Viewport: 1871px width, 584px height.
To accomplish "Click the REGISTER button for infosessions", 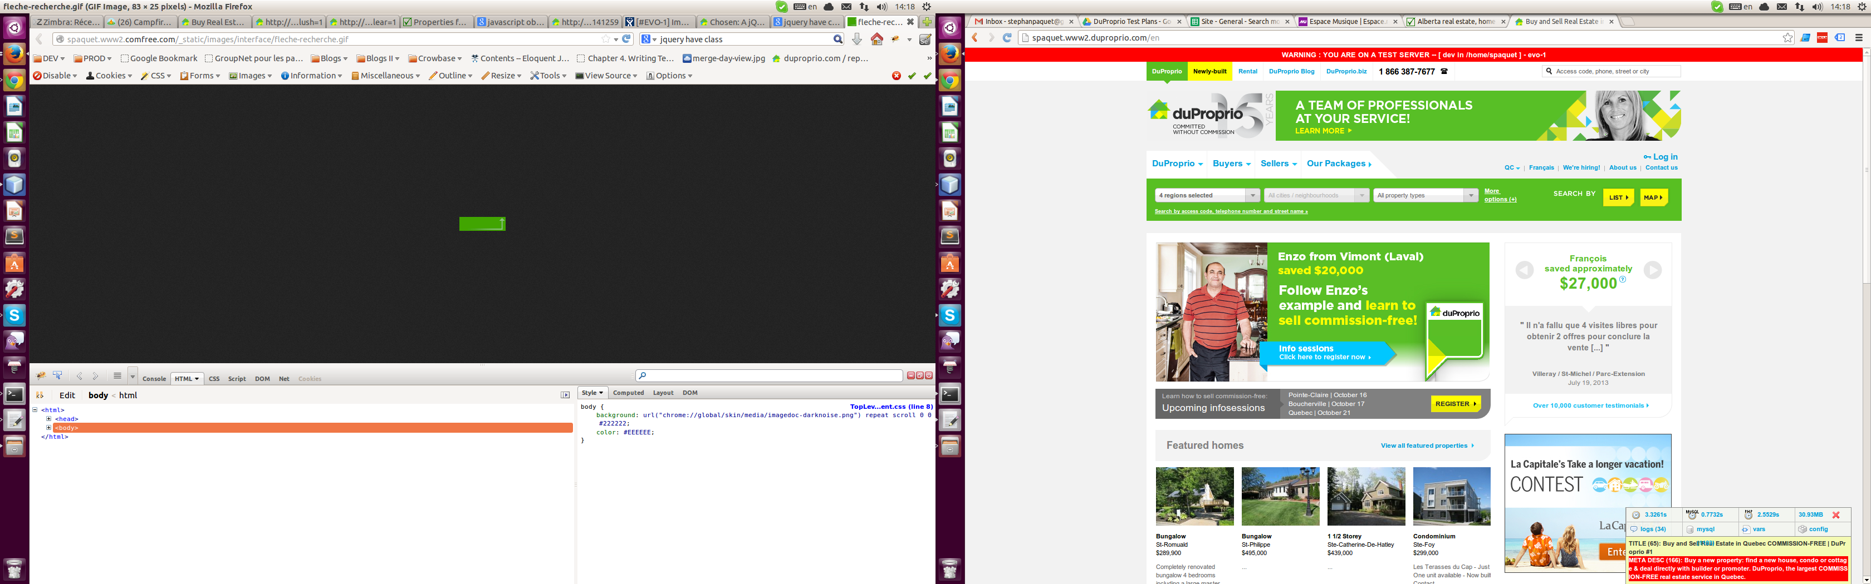I will pos(1456,404).
